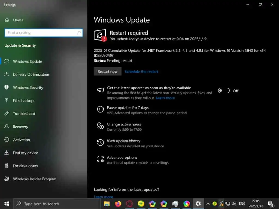Click Schedule the restart link

coord(141,72)
